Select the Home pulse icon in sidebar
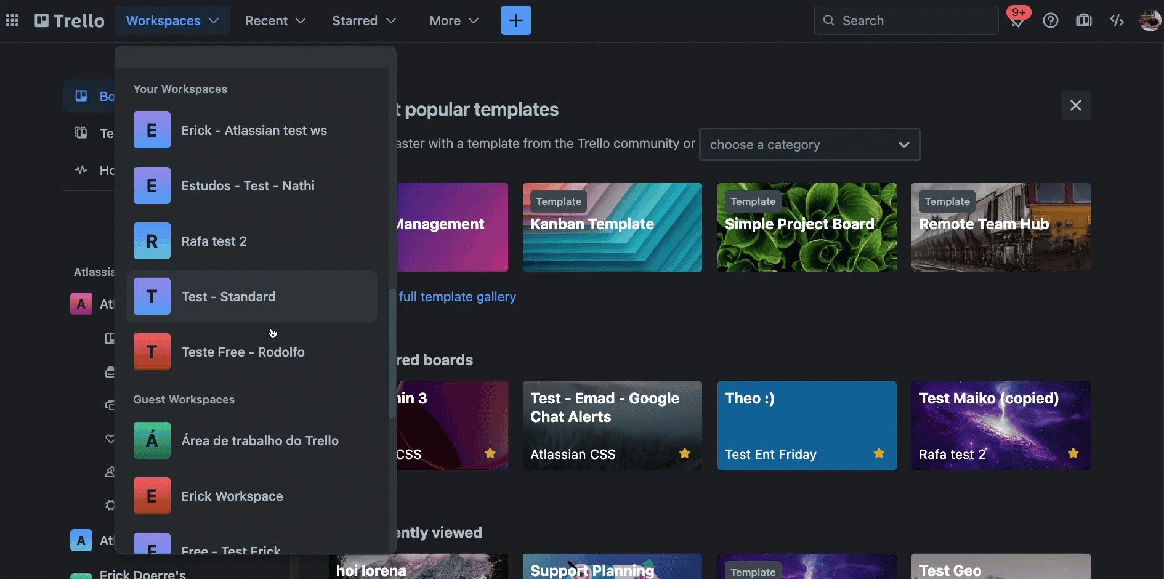1164x579 pixels. (x=81, y=170)
